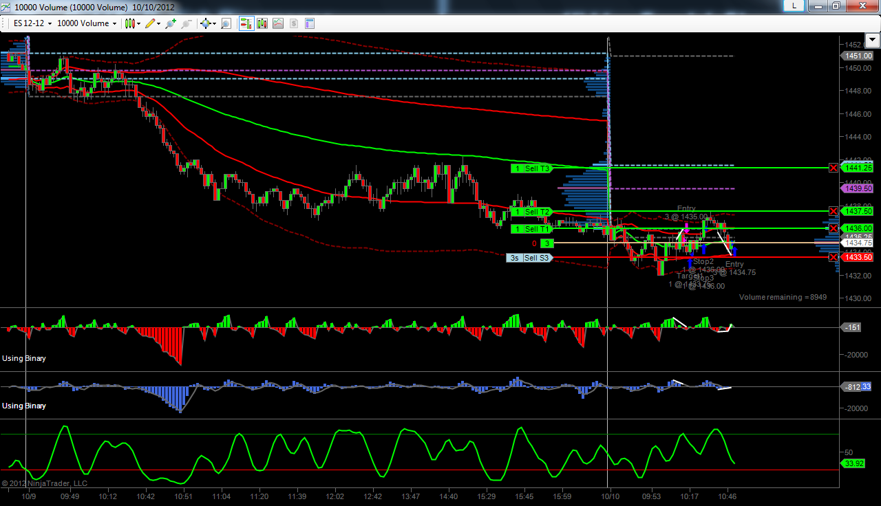Cancel the 1433.50 Sell S3 stop order
This screenshot has height=506, width=881.
click(x=834, y=258)
